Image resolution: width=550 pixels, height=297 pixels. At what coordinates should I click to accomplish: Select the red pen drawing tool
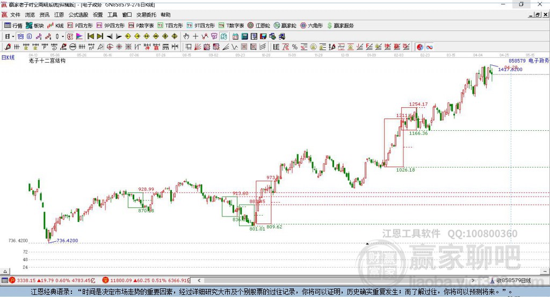coord(8,47)
